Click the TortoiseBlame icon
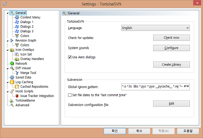 [12, 100]
